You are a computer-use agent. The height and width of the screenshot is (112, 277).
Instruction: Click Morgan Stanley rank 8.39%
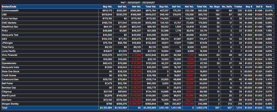click(x=269, y=104)
